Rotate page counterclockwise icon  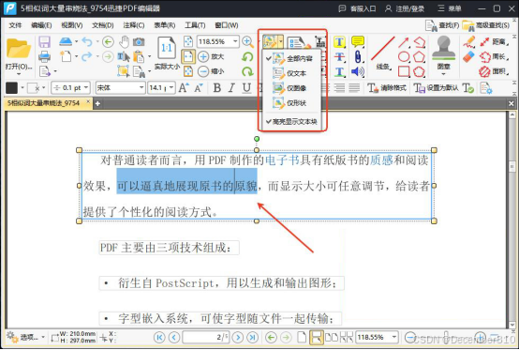(247, 56)
